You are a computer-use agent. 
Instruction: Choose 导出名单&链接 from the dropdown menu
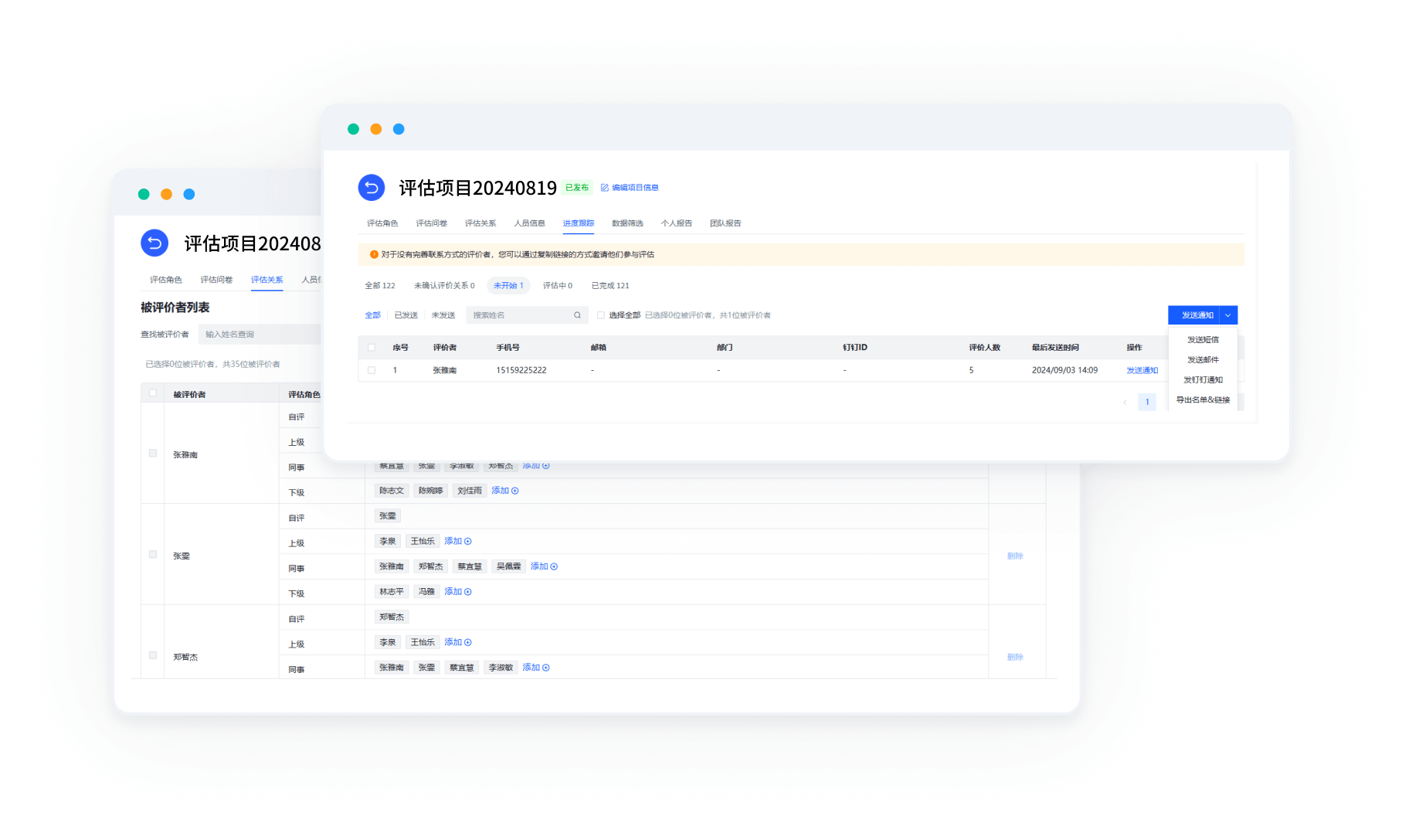[1203, 400]
